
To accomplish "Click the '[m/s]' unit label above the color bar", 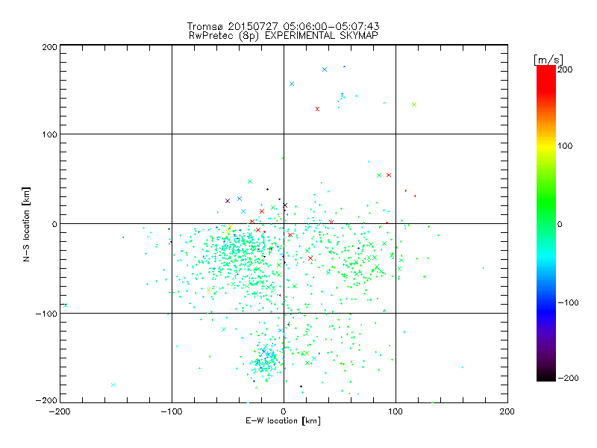I will pos(548,60).
